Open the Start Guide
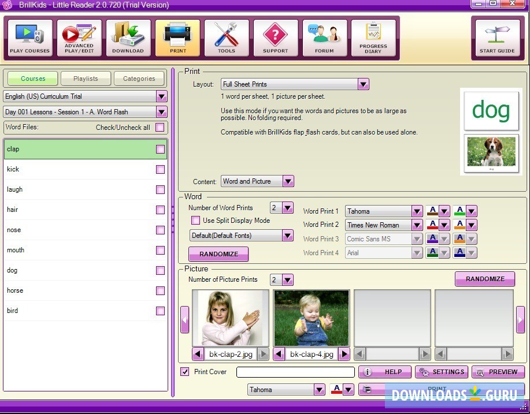Image resolution: width=530 pixels, height=414 pixels. tap(498, 38)
